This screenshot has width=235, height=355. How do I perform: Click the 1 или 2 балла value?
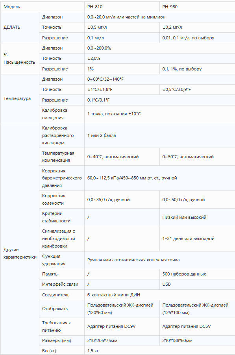102,135
